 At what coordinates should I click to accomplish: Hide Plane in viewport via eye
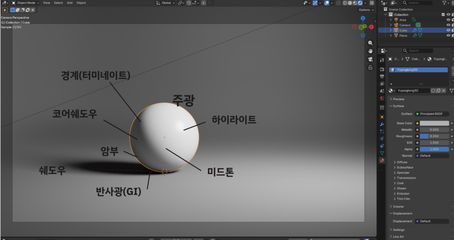pos(448,35)
